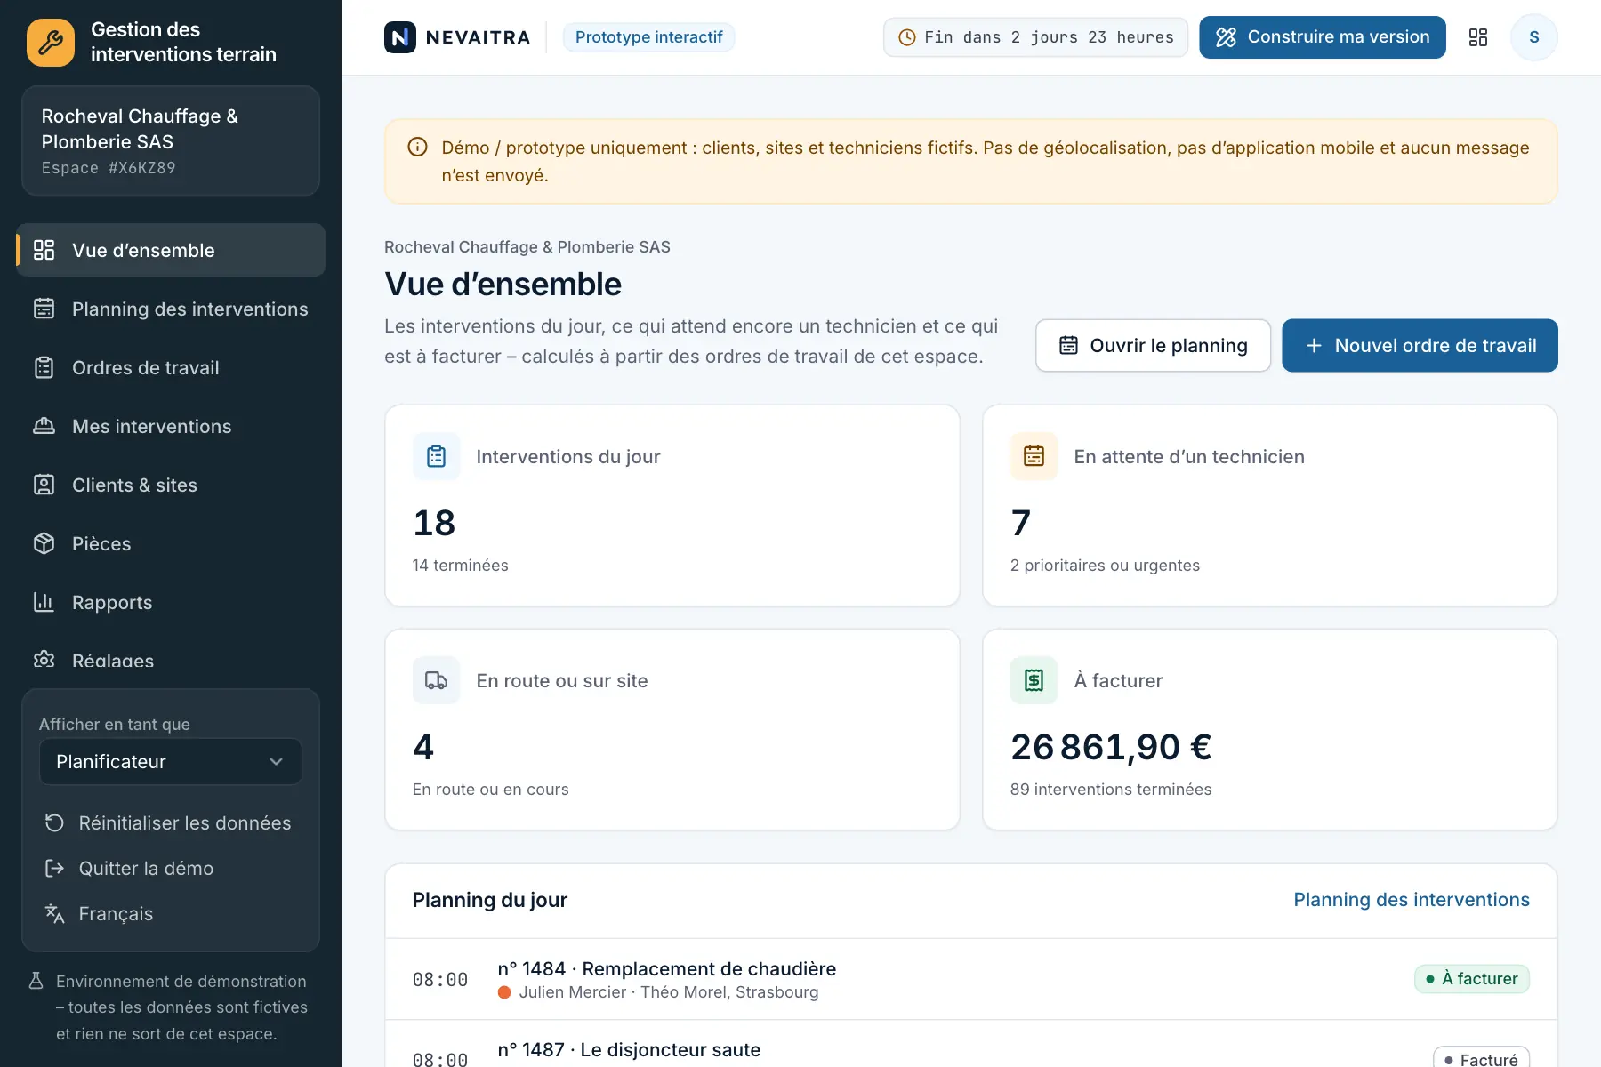Viewport: 1601px width, 1067px height.
Task: Open Ordres de travail section
Action: [171, 367]
